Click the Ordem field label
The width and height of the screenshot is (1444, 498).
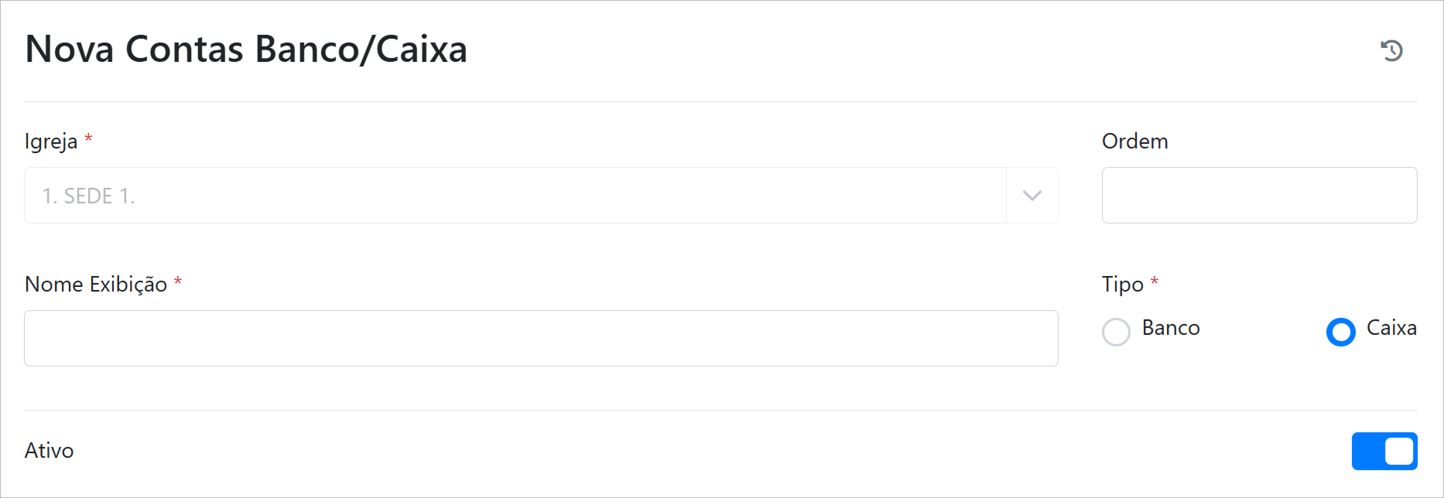1134,142
